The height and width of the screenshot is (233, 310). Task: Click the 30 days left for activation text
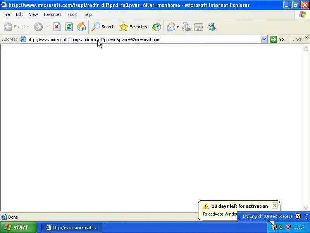(x=239, y=206)
